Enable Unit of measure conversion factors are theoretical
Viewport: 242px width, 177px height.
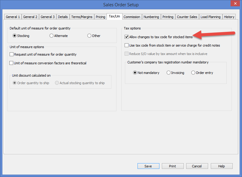[12, 63]
